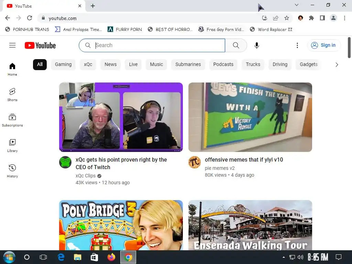Open the xQc Twitch CEO video thumbnail

pyautogui.click(x=121, y=117)
